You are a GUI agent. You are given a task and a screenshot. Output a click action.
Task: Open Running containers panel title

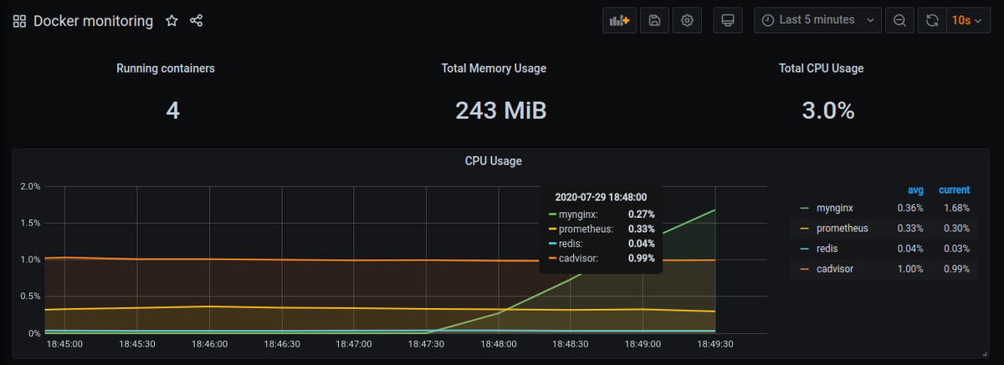pos(166,68)
